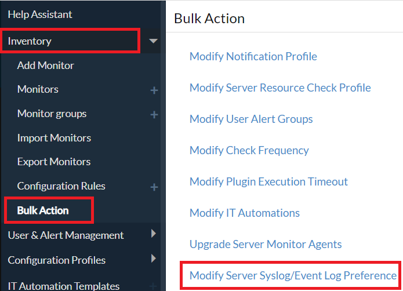Image resolution: width=403 pixels, height=291 pixels.
Task: Click Modify Notification Profile link
Action: coord(253,57)
